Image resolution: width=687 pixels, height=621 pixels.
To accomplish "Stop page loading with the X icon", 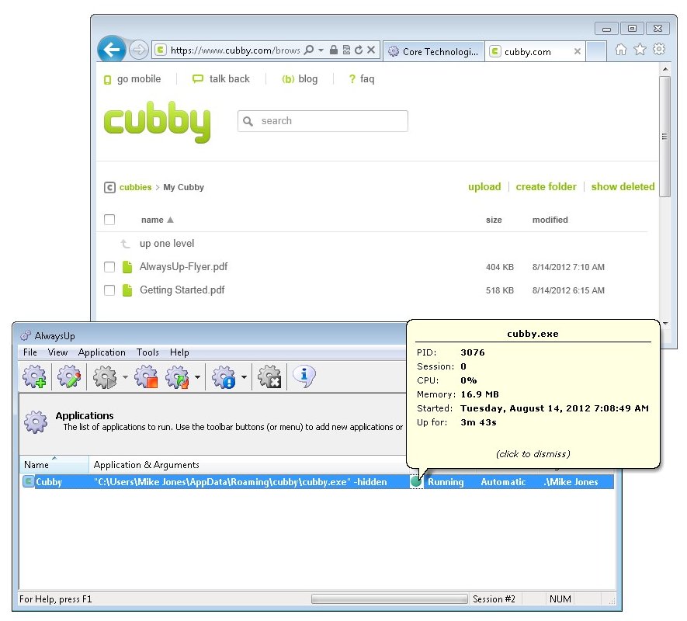I will (x=370, y=50).
